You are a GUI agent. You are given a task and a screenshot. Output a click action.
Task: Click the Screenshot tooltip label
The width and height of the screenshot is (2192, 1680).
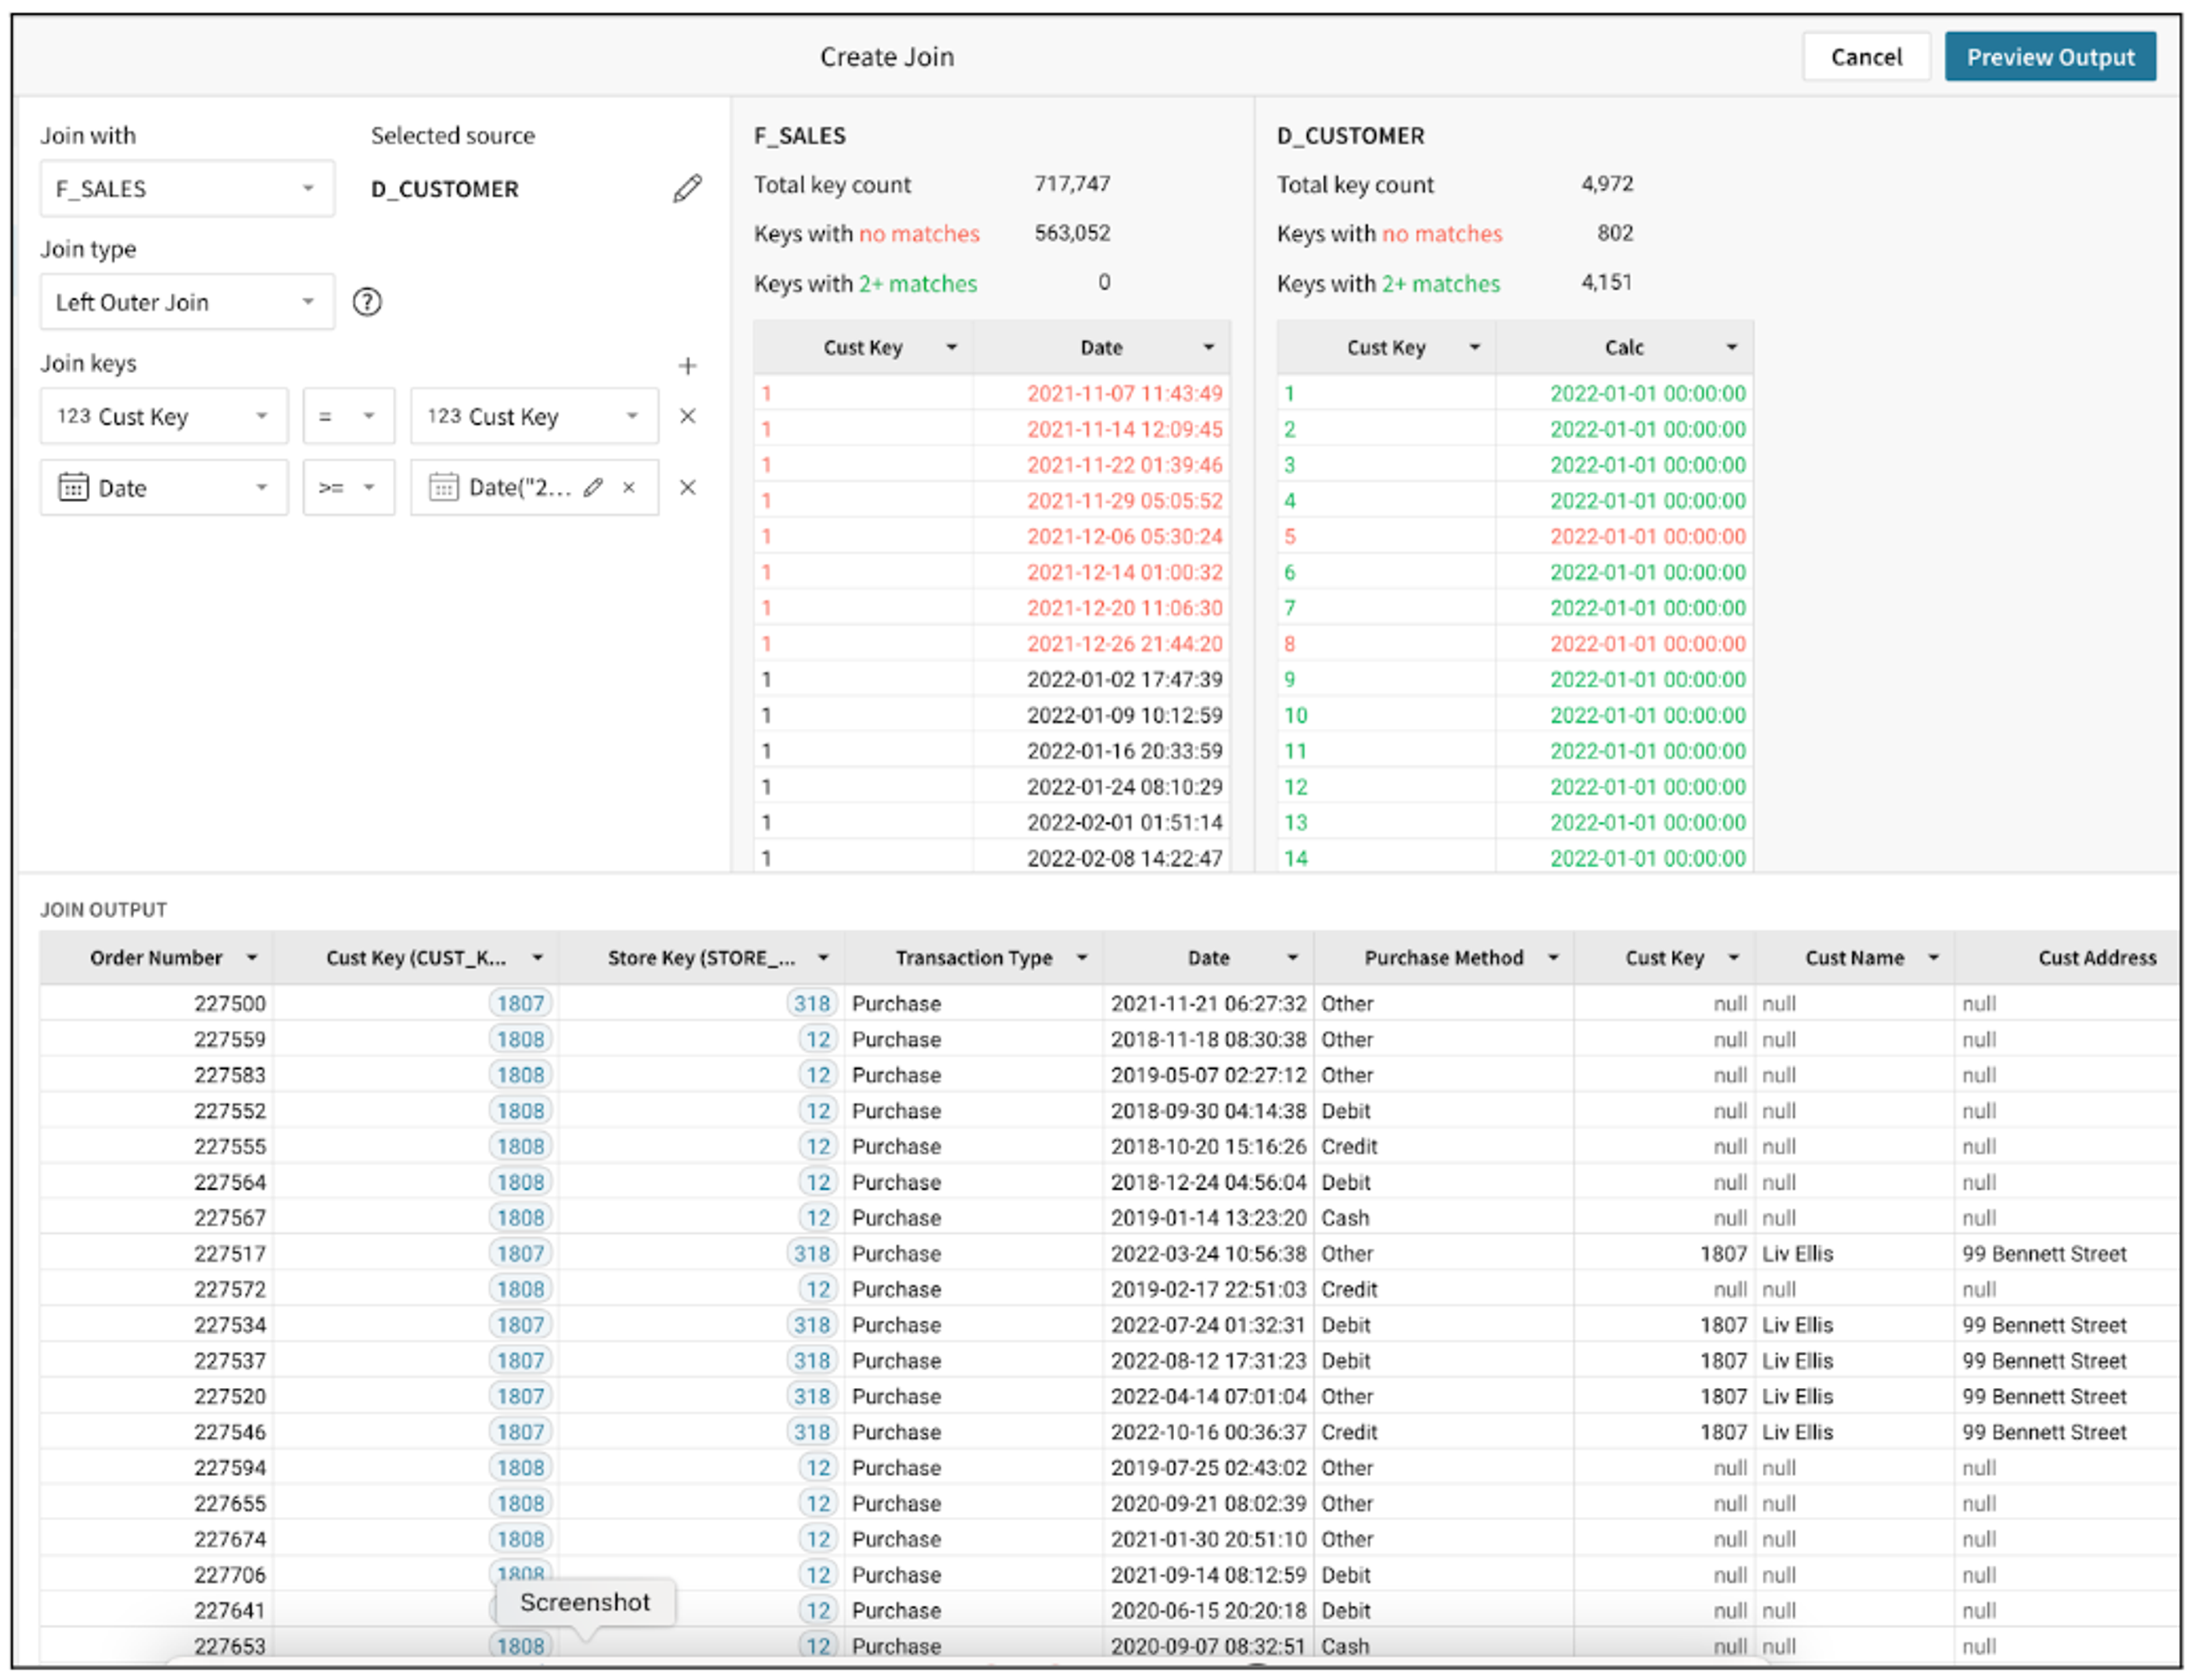point(585,1602)
